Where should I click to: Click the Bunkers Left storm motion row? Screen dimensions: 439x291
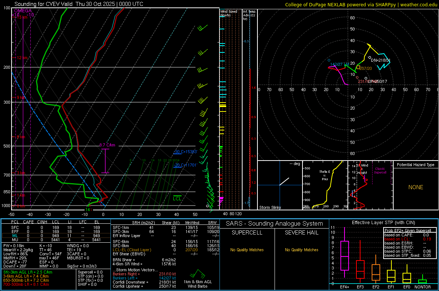(x=144, y=278)
